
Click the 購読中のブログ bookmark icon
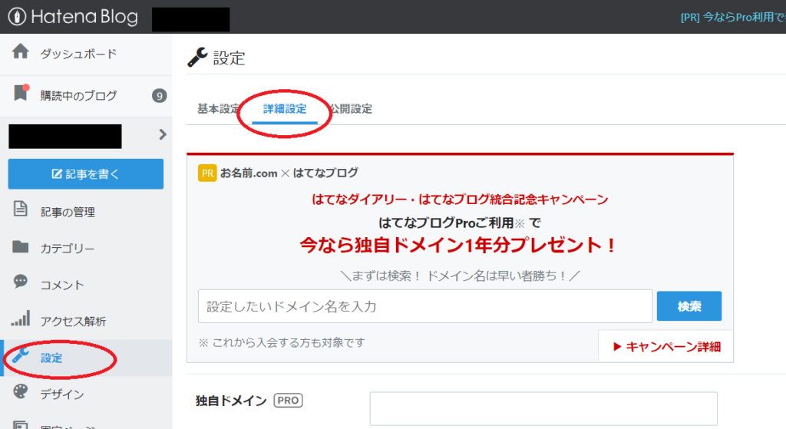21,92
